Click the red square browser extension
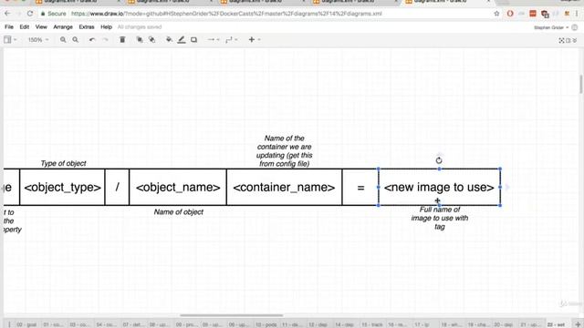 coord(533,14)
